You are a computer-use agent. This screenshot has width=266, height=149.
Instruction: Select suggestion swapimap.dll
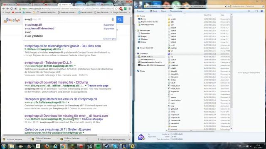point(33,25)
